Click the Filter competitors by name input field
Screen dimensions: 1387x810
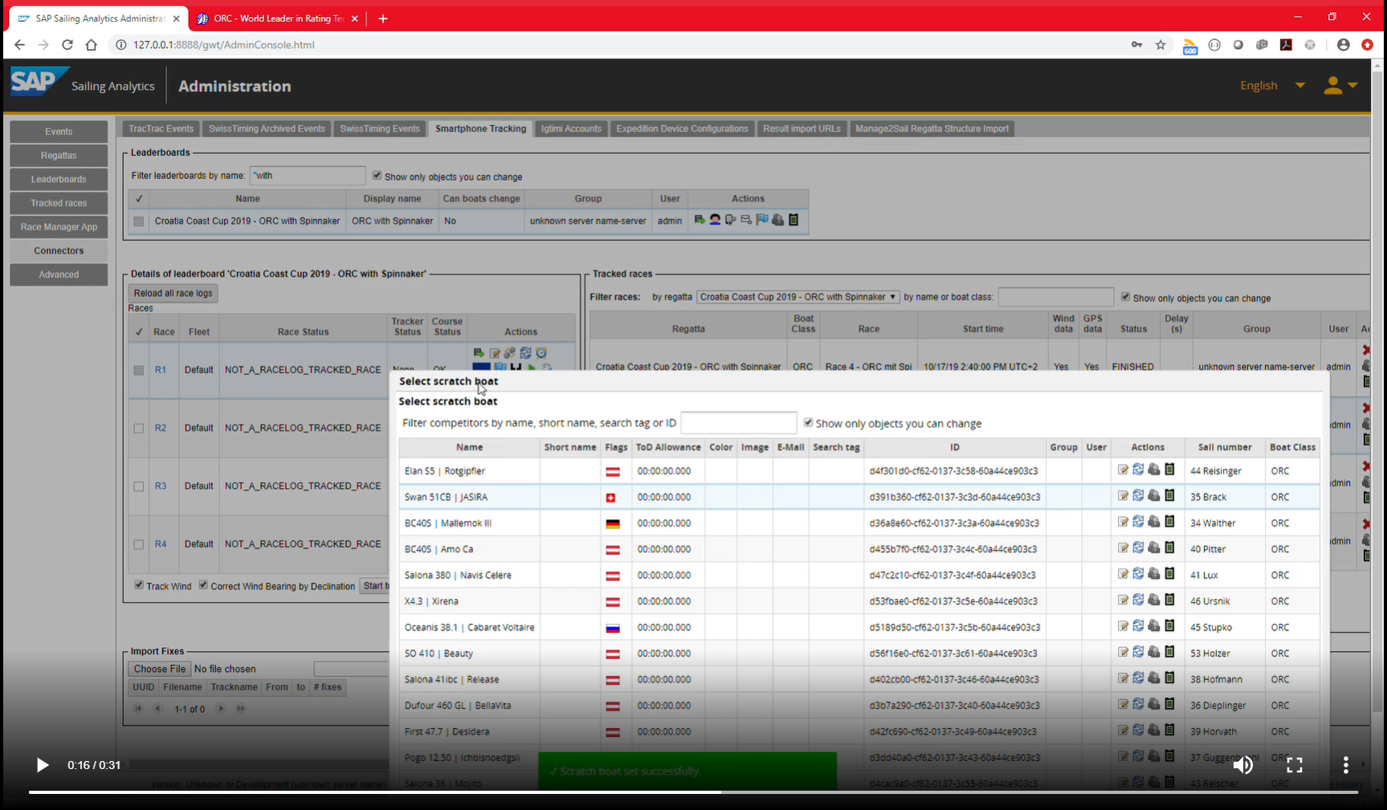[x=738, y=423]
